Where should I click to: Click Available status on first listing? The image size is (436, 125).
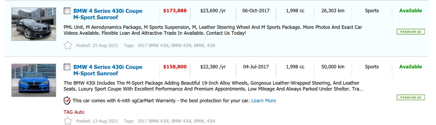point(410,11)
